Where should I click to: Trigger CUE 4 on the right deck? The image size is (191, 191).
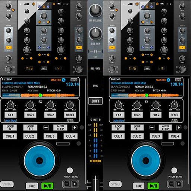(x=175, y=136)
